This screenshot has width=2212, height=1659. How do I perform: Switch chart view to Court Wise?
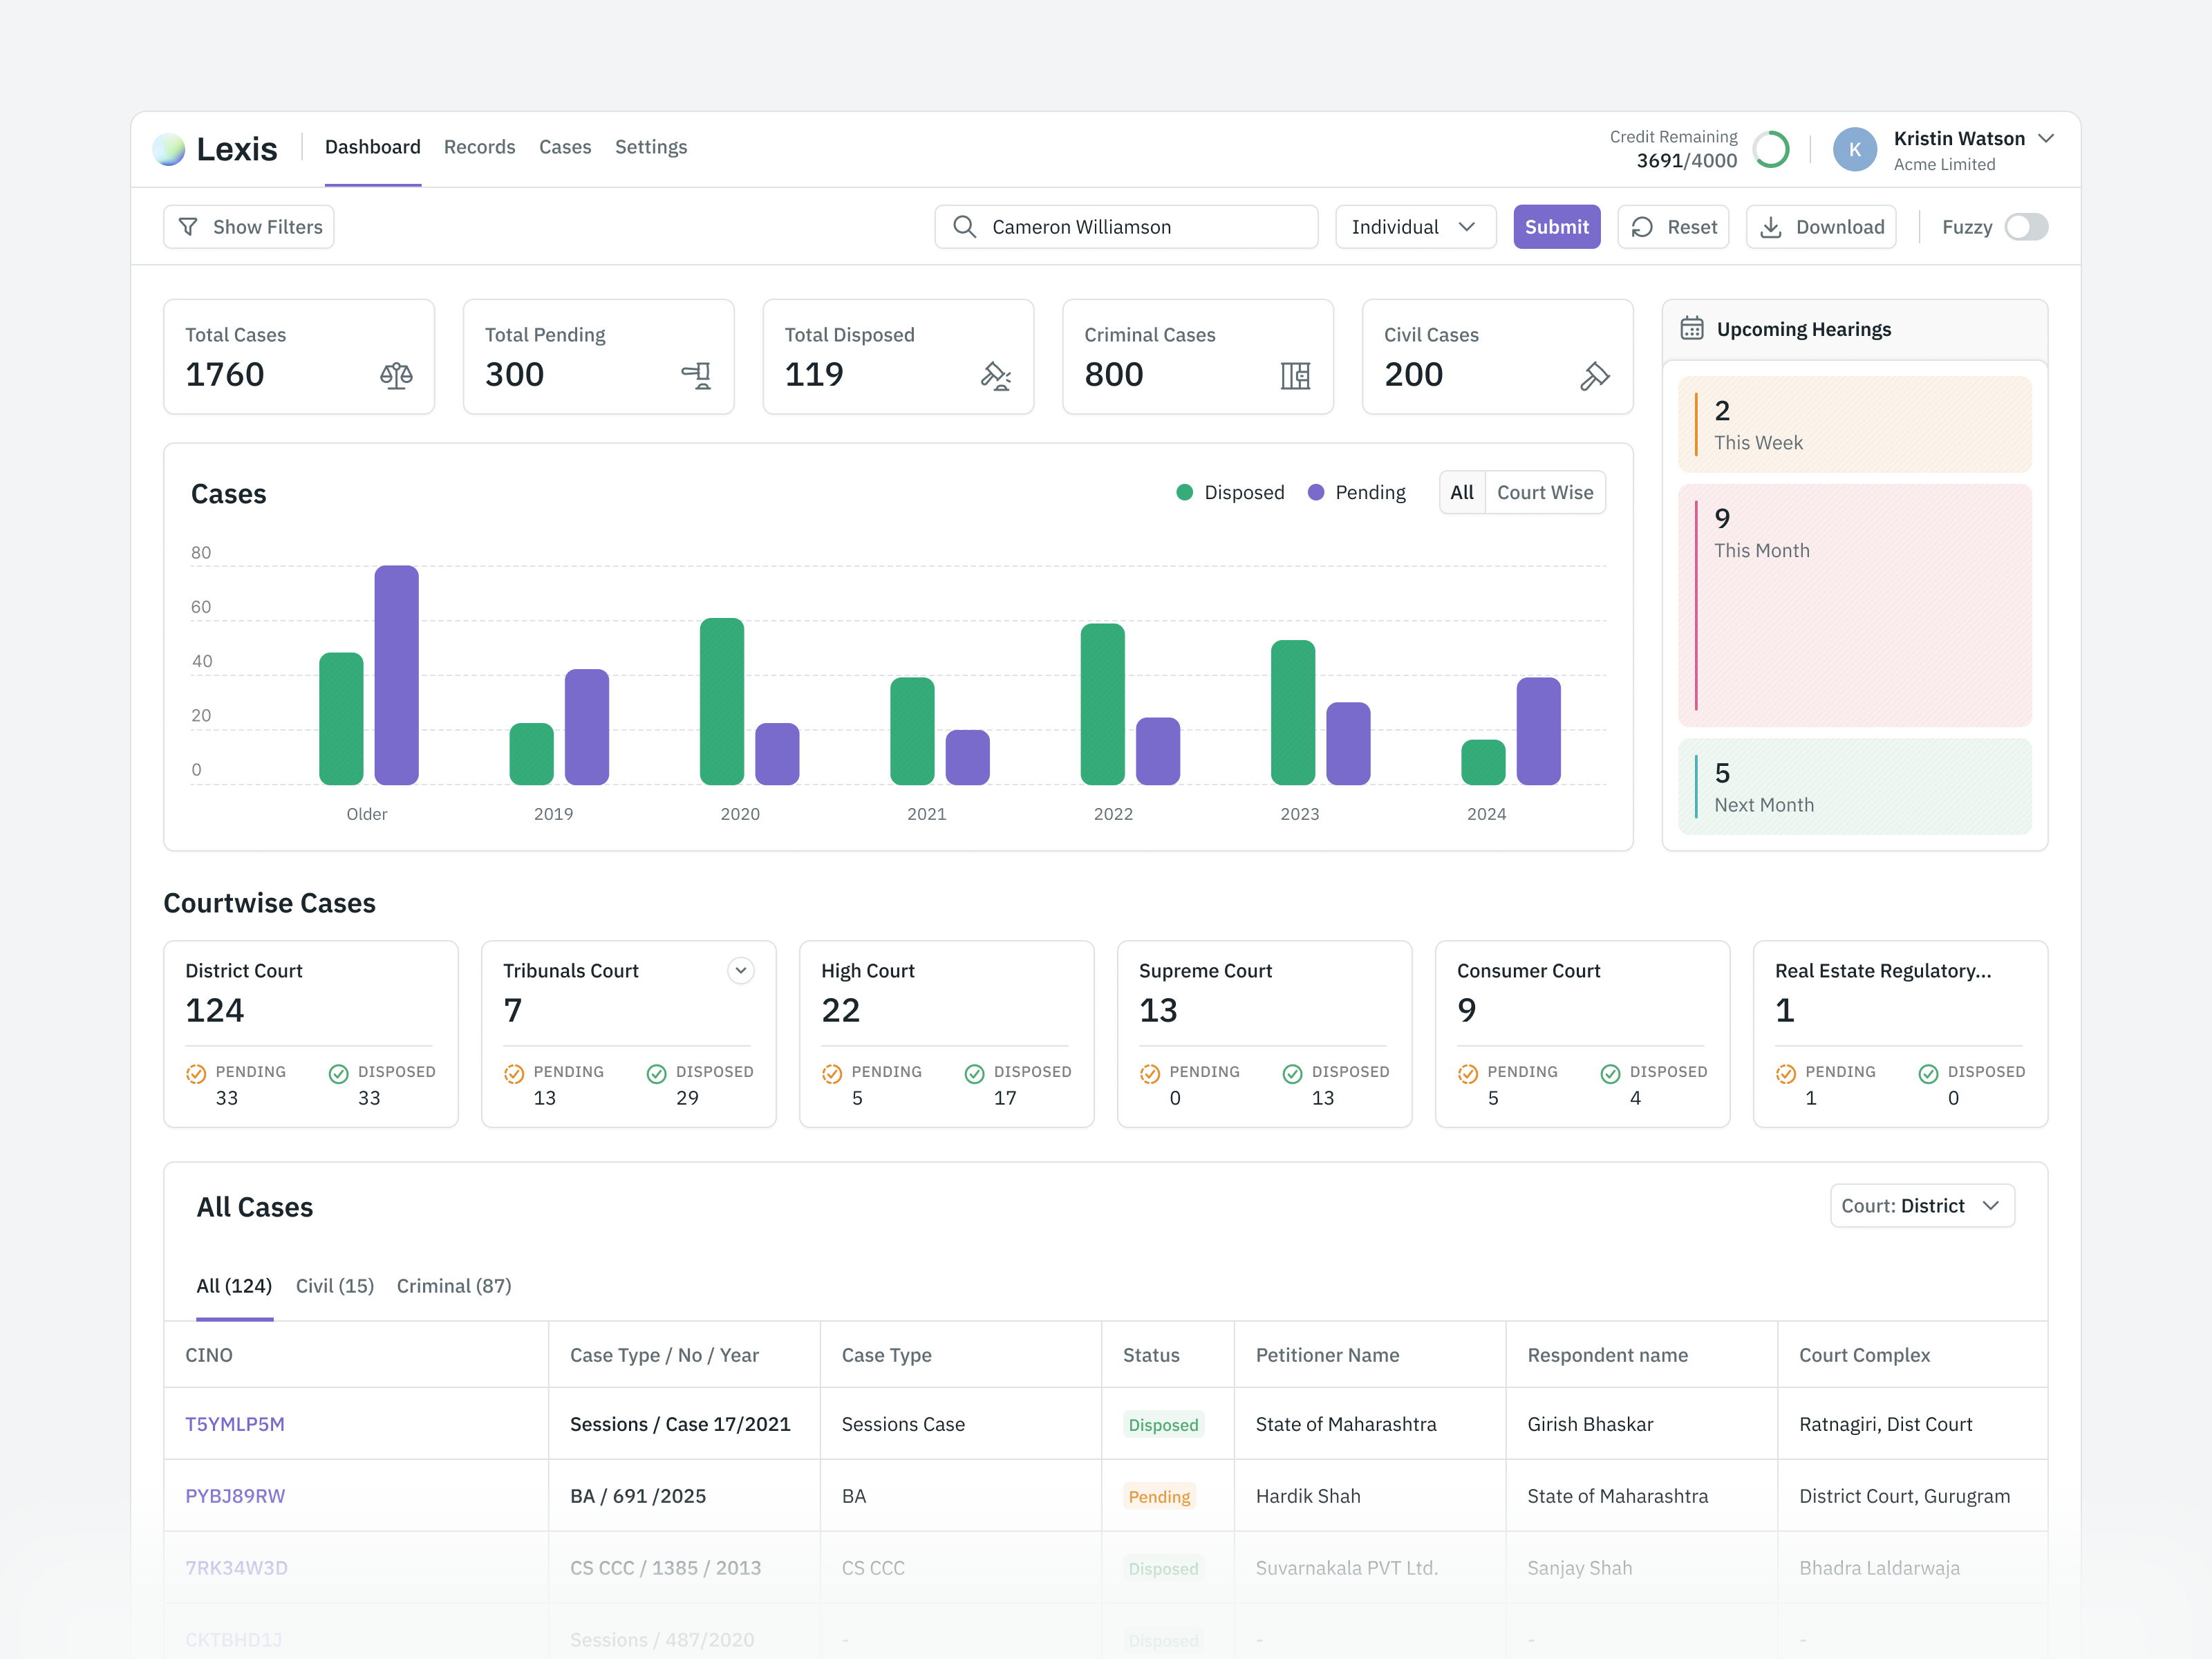tap(1544, 492)
